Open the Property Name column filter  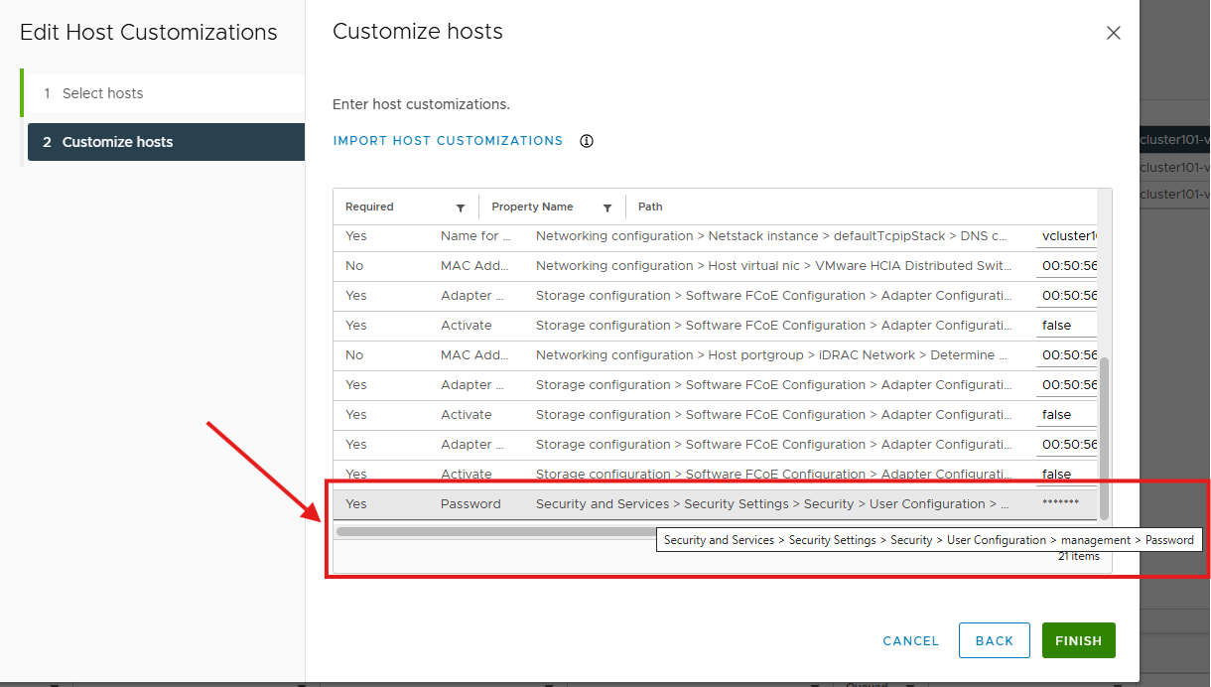point(607,207)
